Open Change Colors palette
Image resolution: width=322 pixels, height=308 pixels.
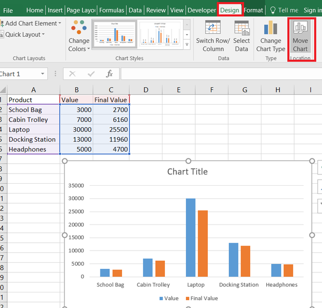pyautogui.click(x=79, y=36)
